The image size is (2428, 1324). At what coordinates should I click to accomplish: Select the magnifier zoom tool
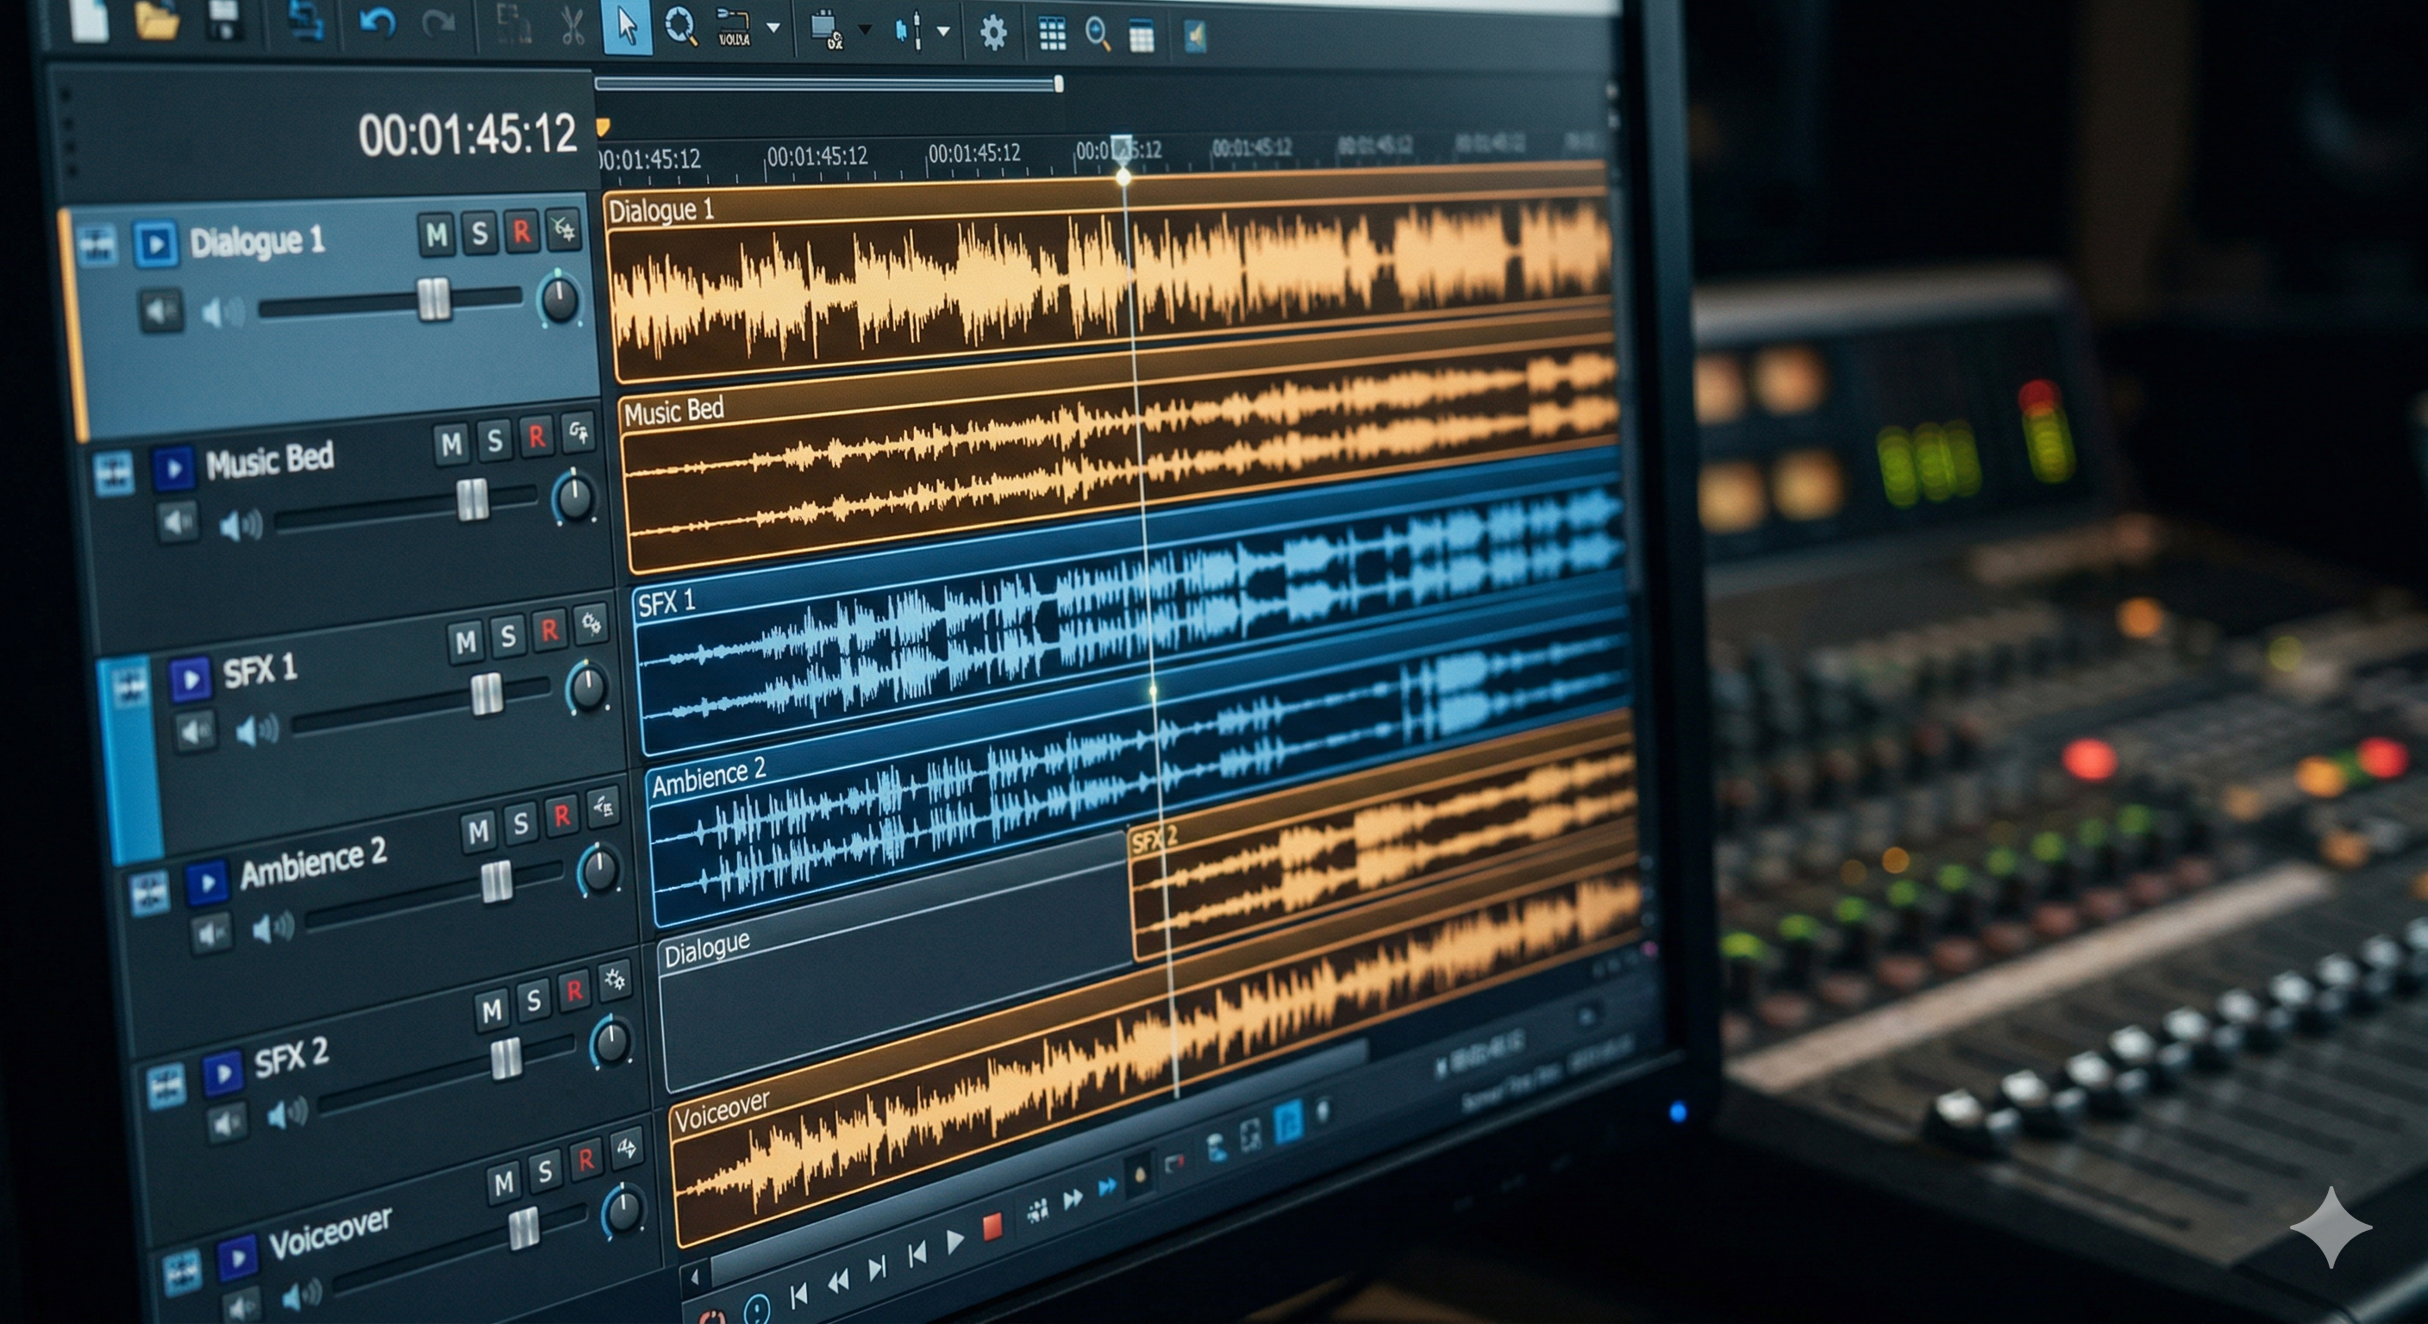[x=680, y=27]
